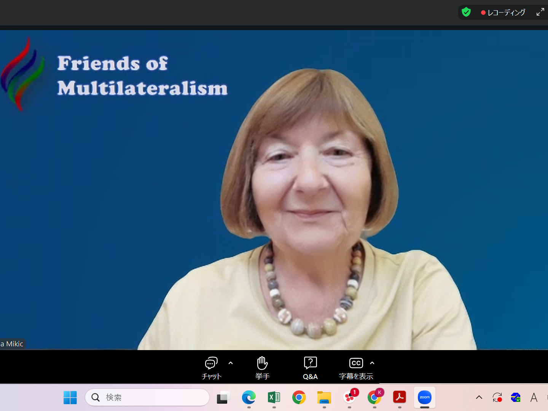548x411 pixels.
Task: Show captions with the CC button
Action: pyautogui.click(x=356, y=368)
